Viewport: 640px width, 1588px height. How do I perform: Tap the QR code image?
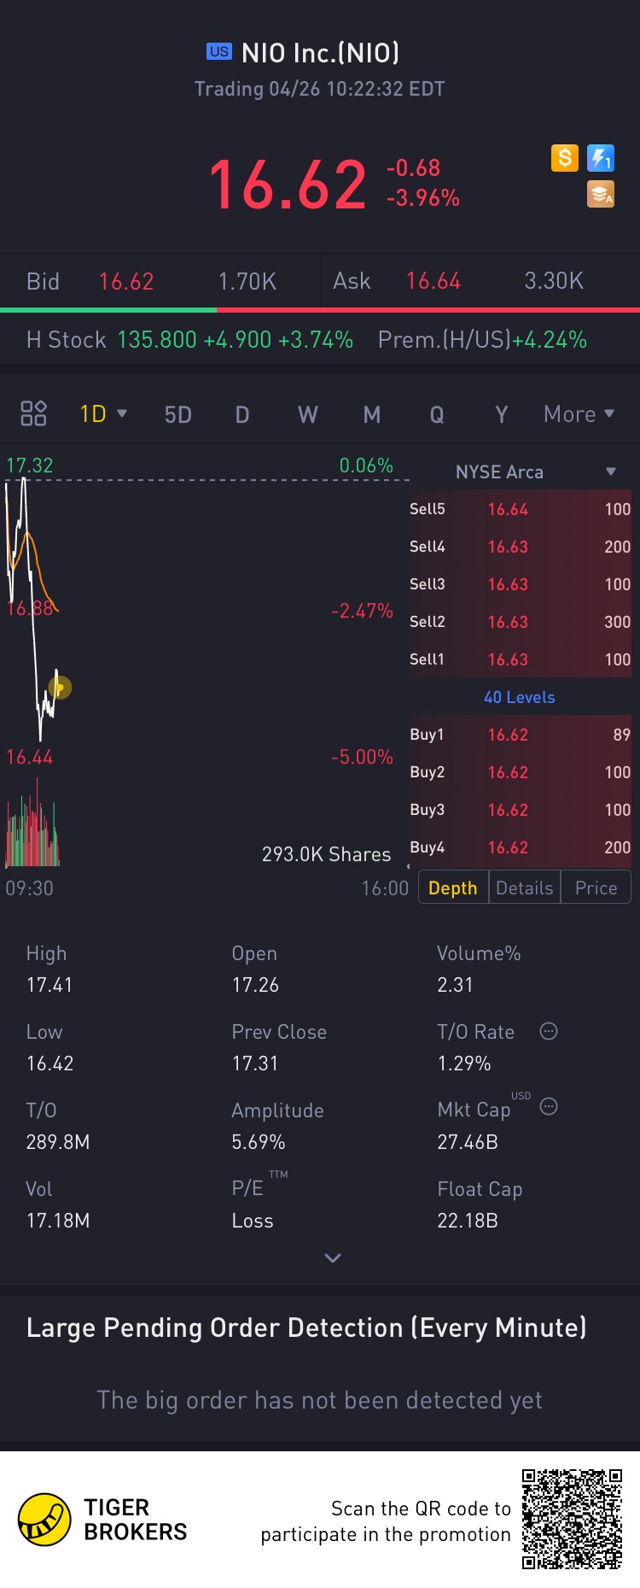[x=572, y=1520]
